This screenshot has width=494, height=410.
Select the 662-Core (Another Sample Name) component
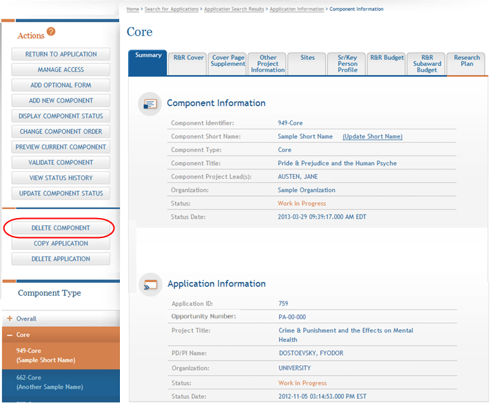61,382
